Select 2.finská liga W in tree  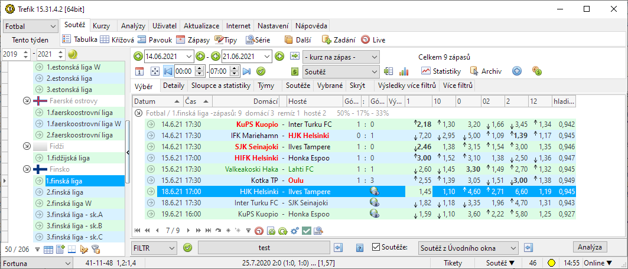[x=79, y=204]
